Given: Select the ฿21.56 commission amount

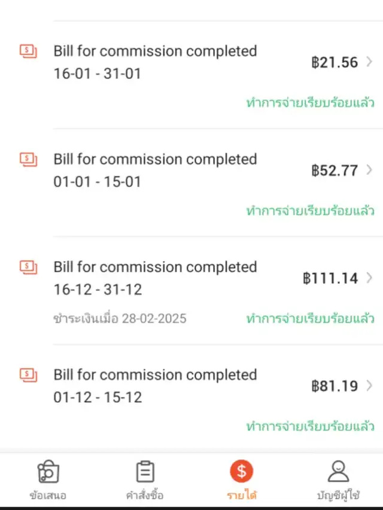Looking at the screenshot, I should coord(335,62).
